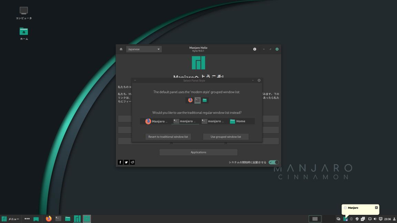Screen dimensions: 397x223
Task: Click "Use grouped window list"
Action: (226, 137)
